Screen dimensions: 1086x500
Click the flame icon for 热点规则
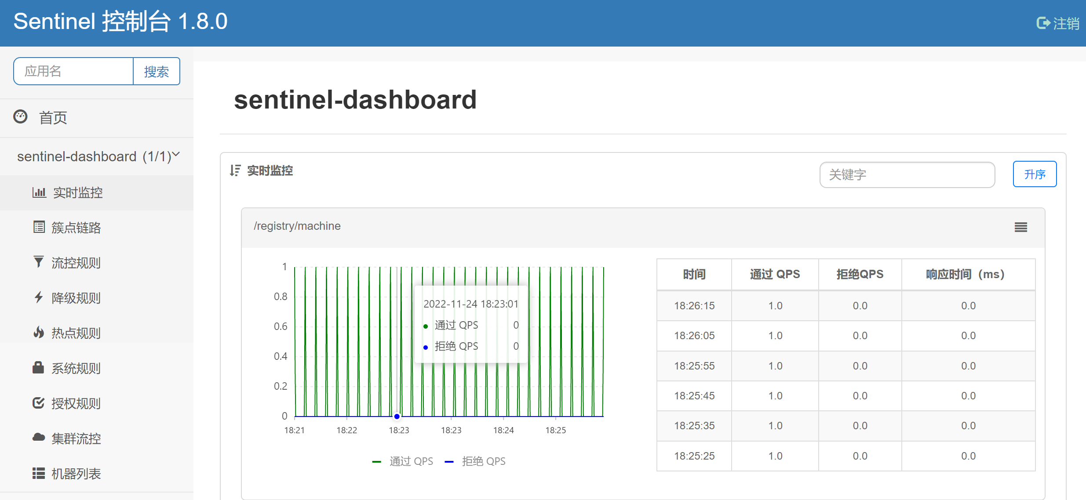pos(39,332)
